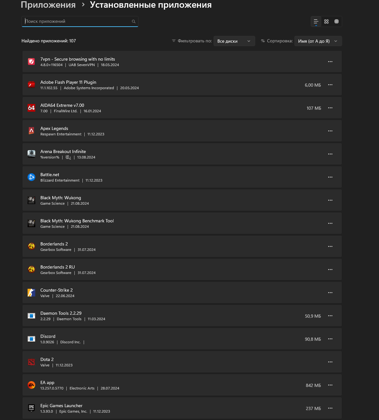Click '842 МБ' size of EA app
The height and width of the screenshot is (420, 379).
(313, 385)
